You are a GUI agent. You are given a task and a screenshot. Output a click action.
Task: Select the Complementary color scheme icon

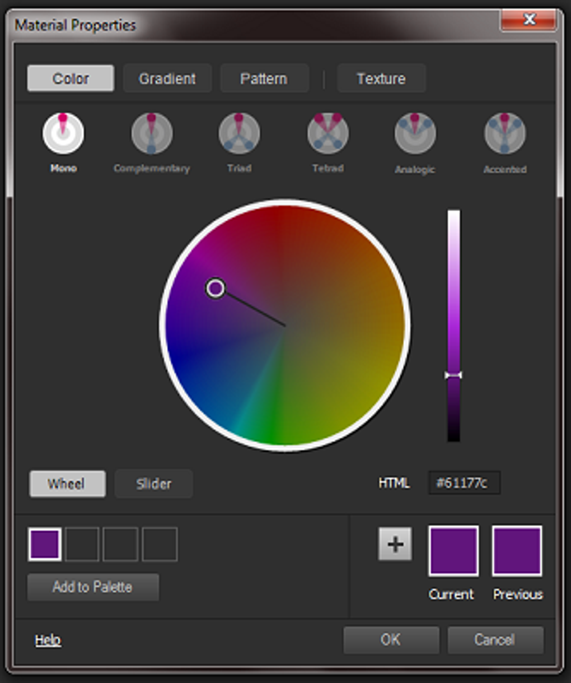coord(152,133)
